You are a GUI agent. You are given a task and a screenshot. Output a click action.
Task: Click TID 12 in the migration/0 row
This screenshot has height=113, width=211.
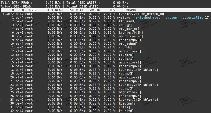(x=12, y=51)
